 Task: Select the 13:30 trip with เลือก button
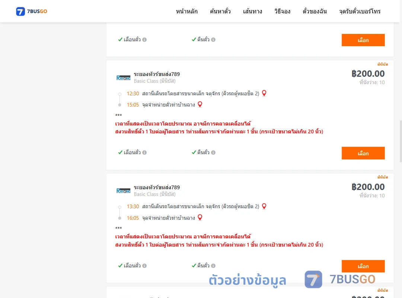pyautogui.click(x=363, y=266)
